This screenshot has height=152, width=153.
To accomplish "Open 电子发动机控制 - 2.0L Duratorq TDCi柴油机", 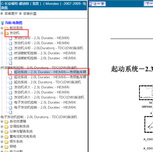I will point(39,117).
